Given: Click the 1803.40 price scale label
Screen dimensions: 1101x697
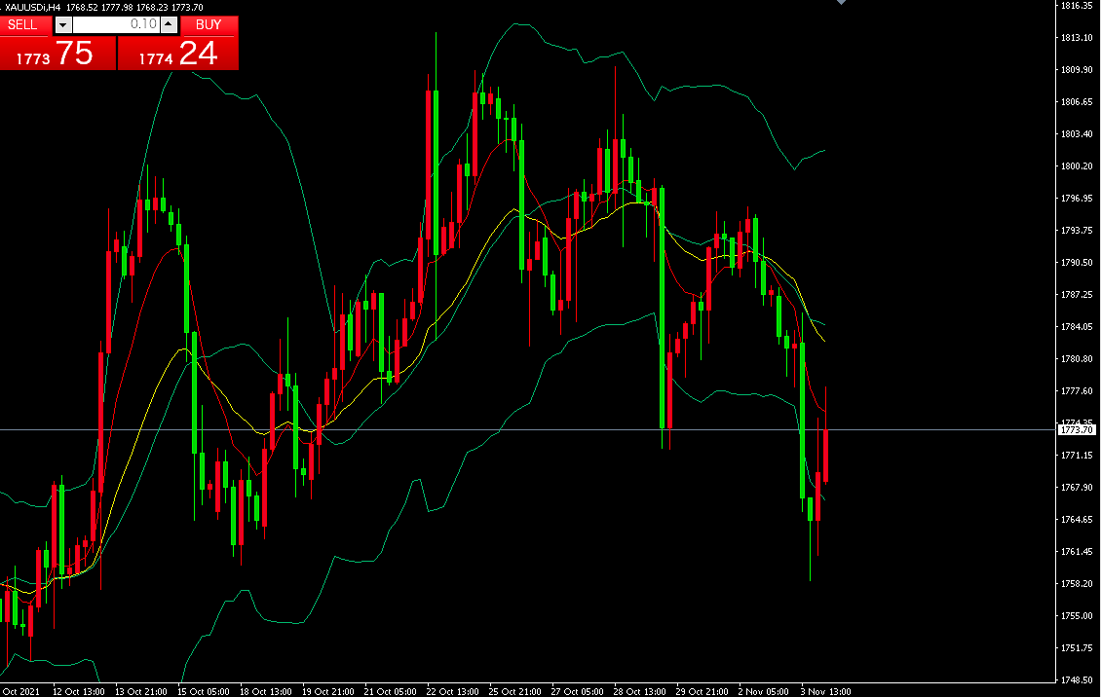Looking at the screenshot, I should click(x=1077, y=134).
